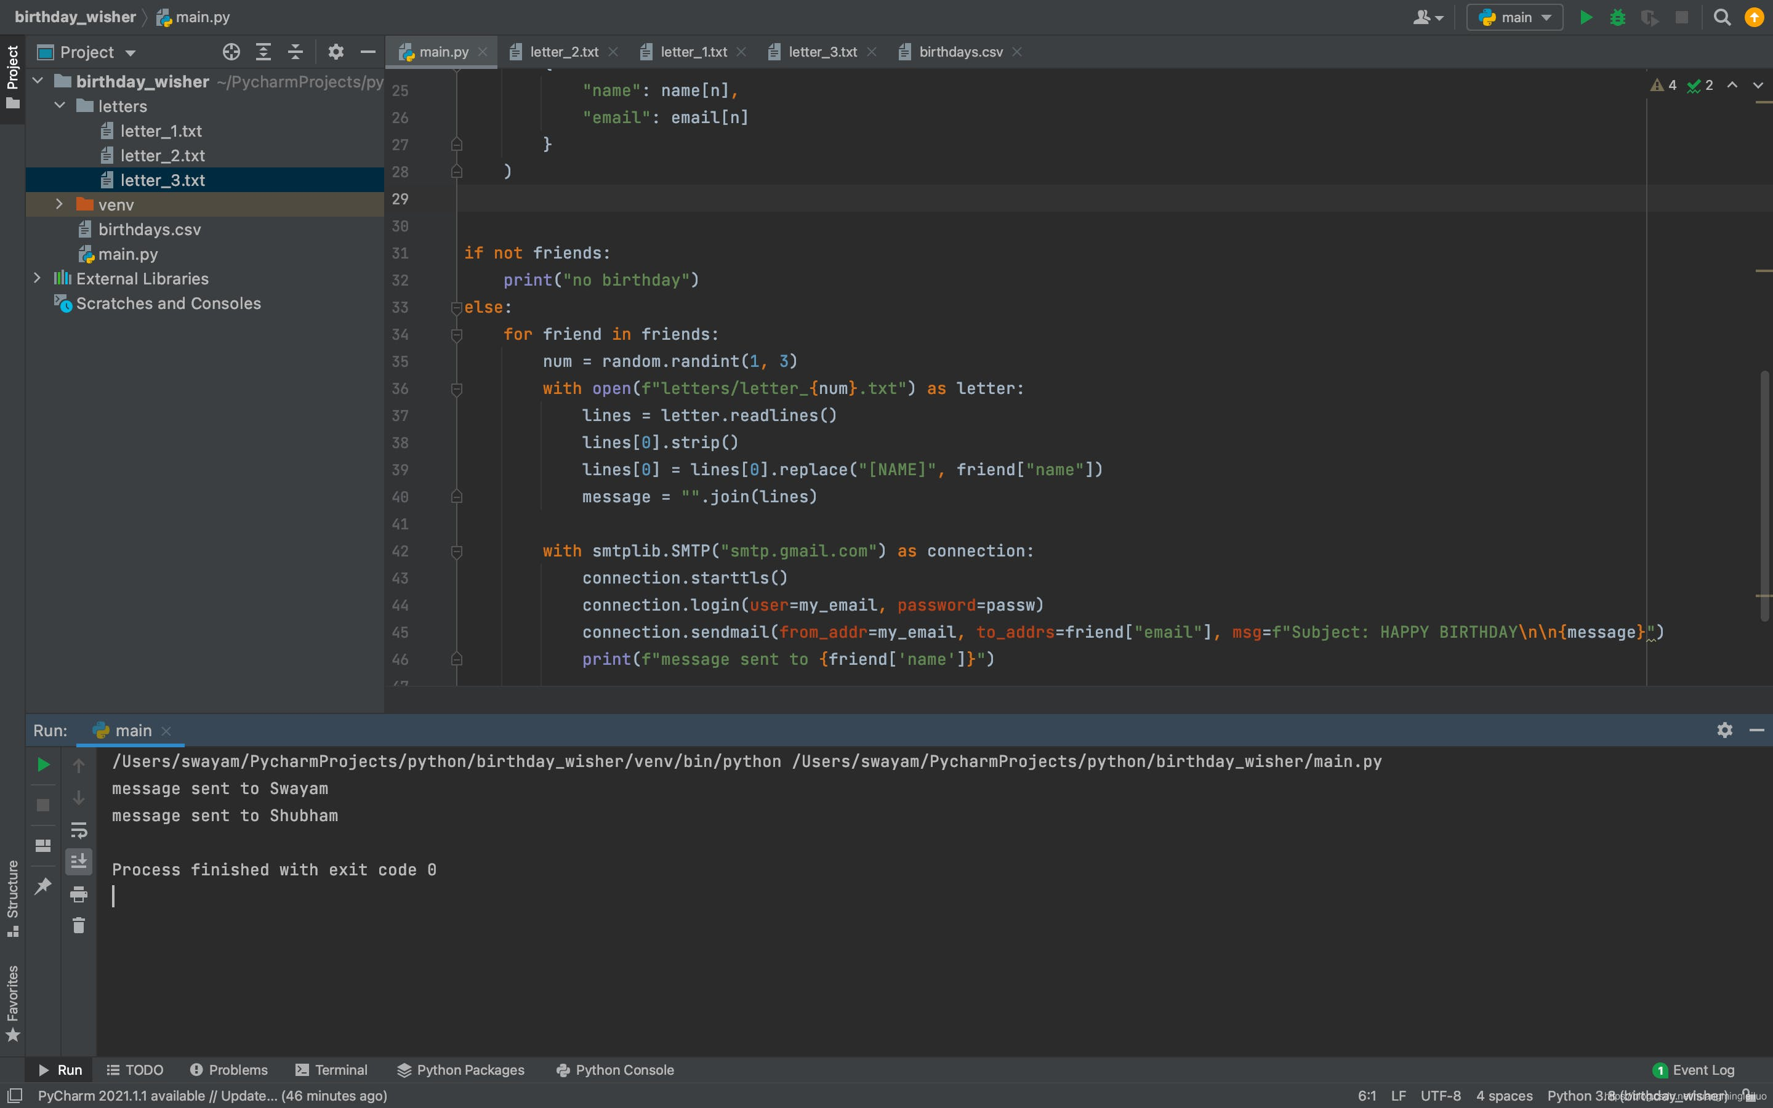Rerun main with Run panel play icon

[43, 765]
